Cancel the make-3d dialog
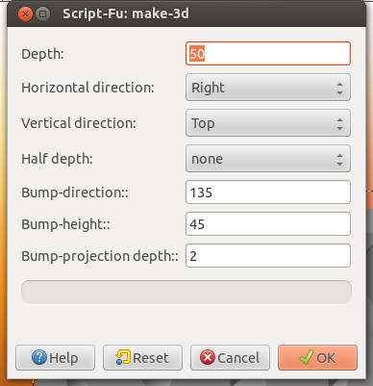 pyautogui.click(x=230, y=358)
